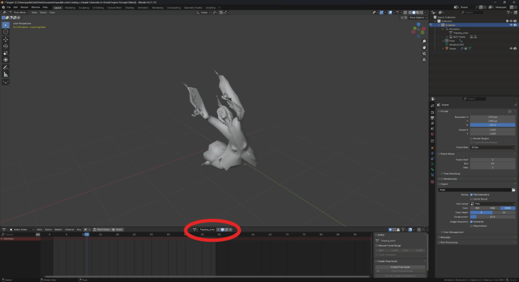This screenshot has height=282, width=519.
Task: Click the hand pan view icon
Action: click(x=424, y=48)
